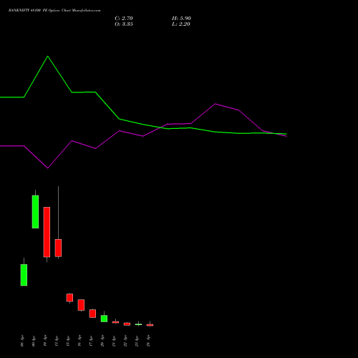Image resolution: width=358 pixels, height=358 pixels.
Task: Select the red candlestick body above 12 Apr
Action: 58,248
